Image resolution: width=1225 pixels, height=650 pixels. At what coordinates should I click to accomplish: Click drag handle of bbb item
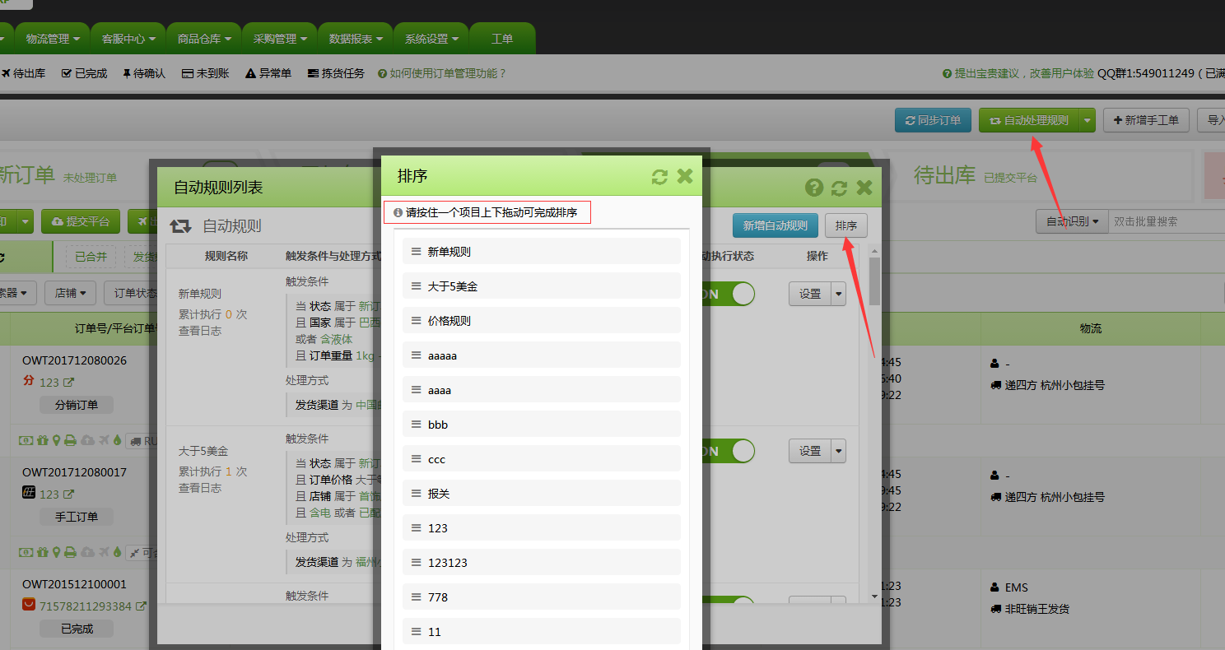417,425
